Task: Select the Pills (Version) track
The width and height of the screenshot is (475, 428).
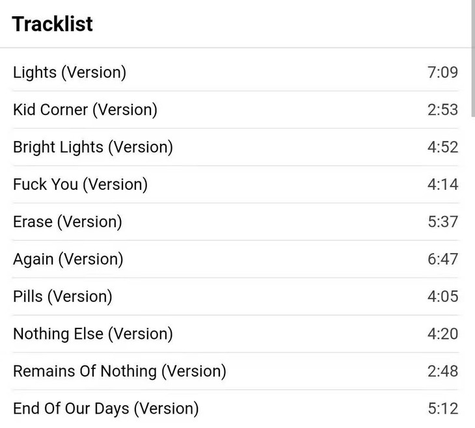Action: (x=62, y=297)
